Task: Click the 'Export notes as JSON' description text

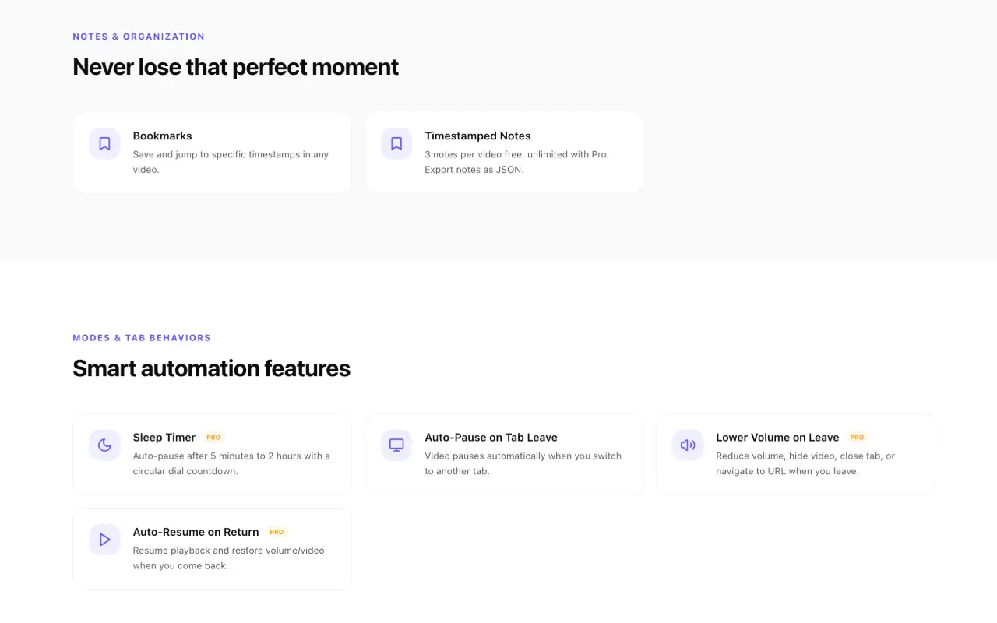Action: [474, 170]
